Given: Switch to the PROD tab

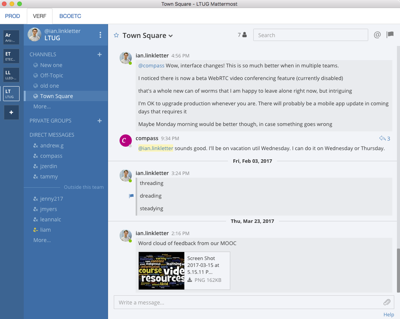Looking at the screenshot, I should point(13,16).
